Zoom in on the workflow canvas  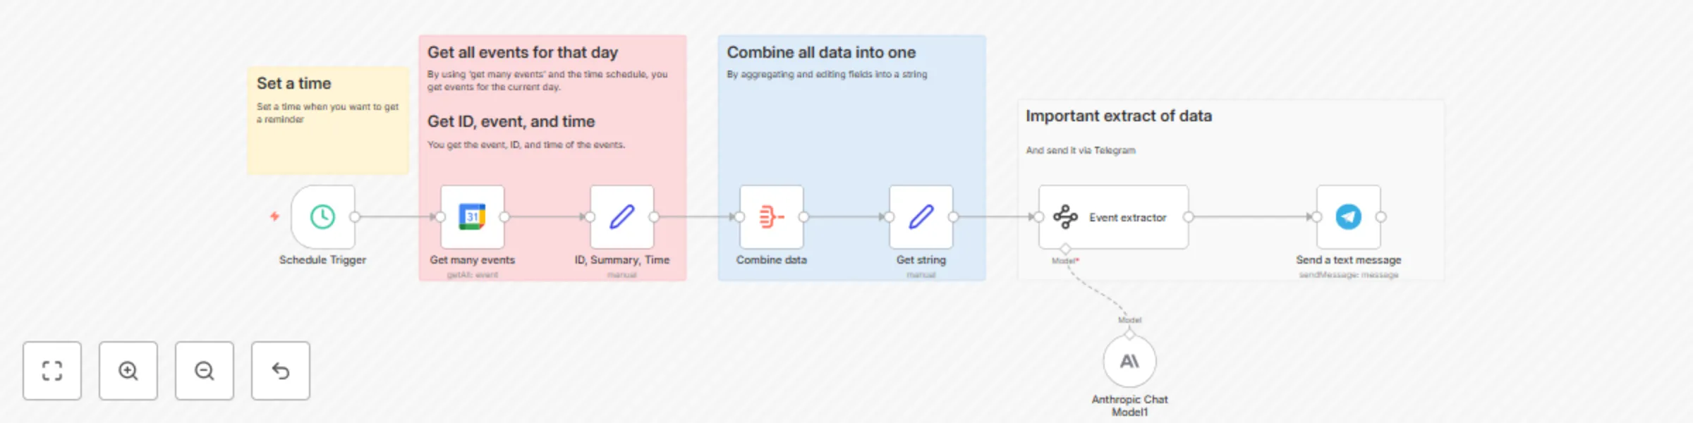[x=128, y=371]
